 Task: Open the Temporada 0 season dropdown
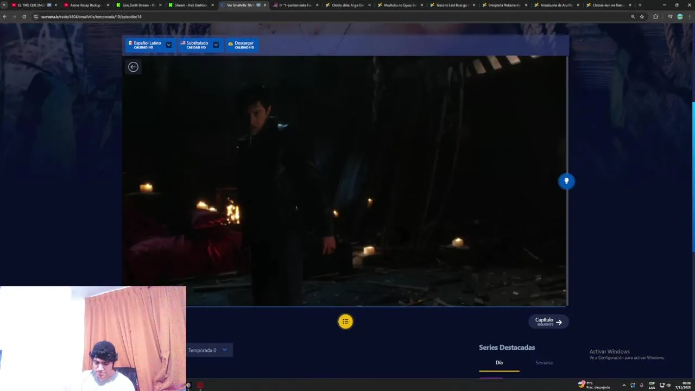coord(209,350)
